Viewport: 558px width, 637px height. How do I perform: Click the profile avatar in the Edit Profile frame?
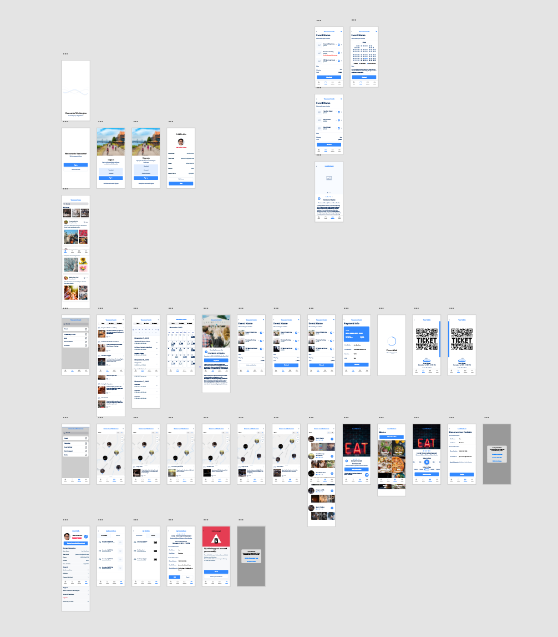click(x=181, y=142)
